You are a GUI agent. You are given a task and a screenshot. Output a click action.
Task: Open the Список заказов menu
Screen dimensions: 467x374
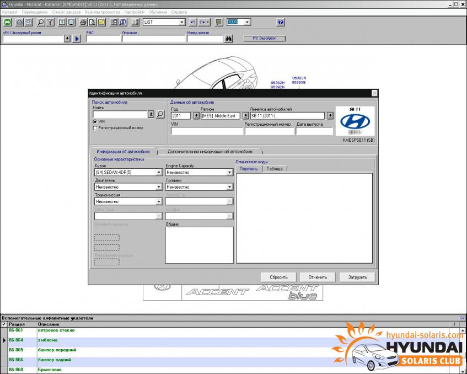[x=66, y=12]
